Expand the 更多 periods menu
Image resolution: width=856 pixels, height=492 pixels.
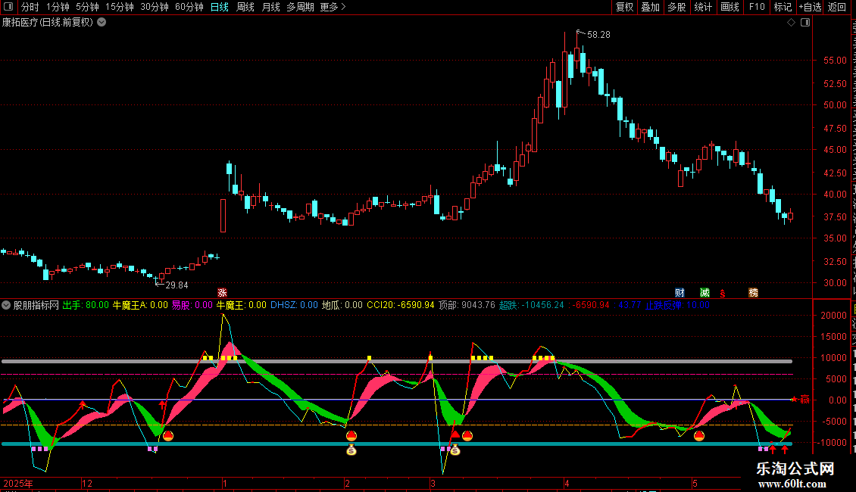333,7
